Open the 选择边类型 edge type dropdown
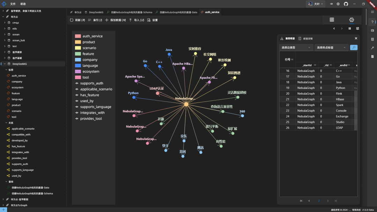This screenshot has width=377, height=212. [296, 47]
